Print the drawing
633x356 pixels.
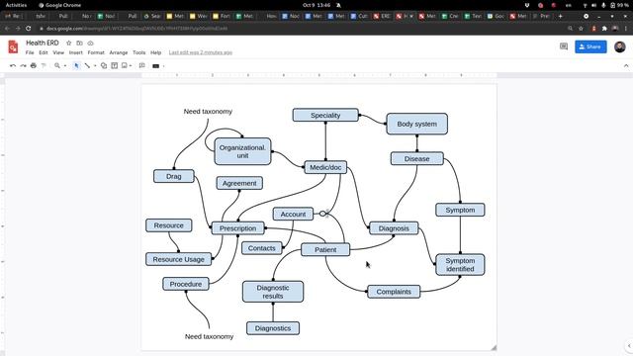(34, 65)
